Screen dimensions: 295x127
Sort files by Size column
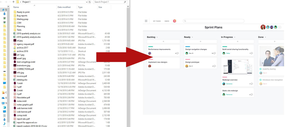point(100,7)
